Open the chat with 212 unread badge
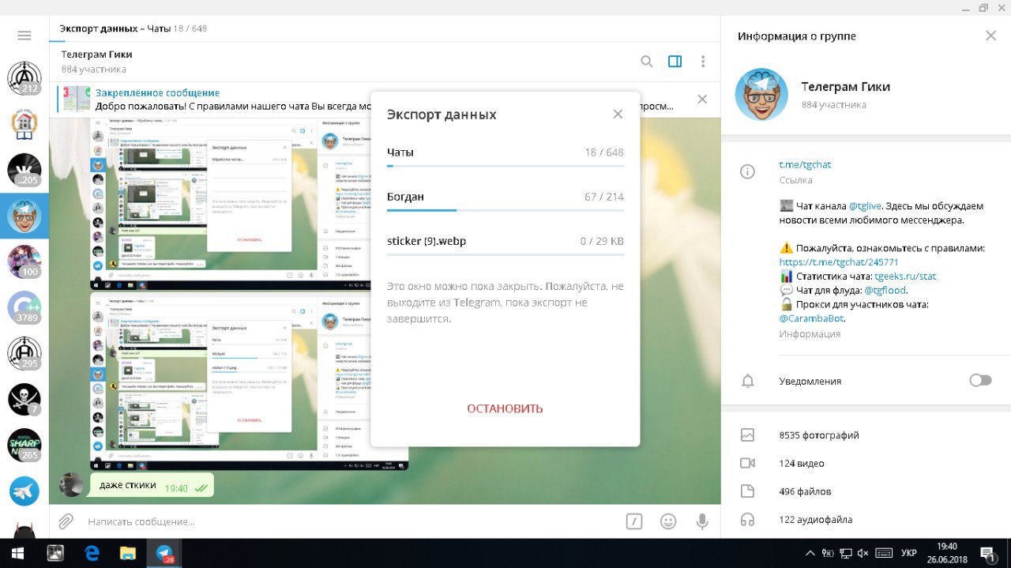The image size is (1011, 568). click(24, 77)
